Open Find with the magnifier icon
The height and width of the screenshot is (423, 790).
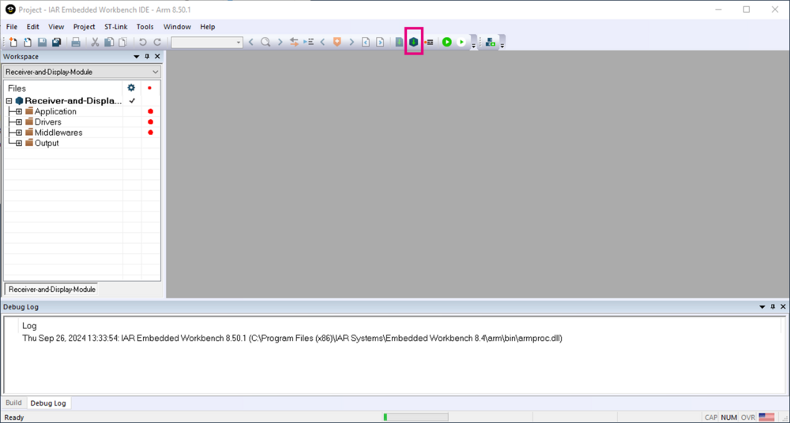pos(265,43)
